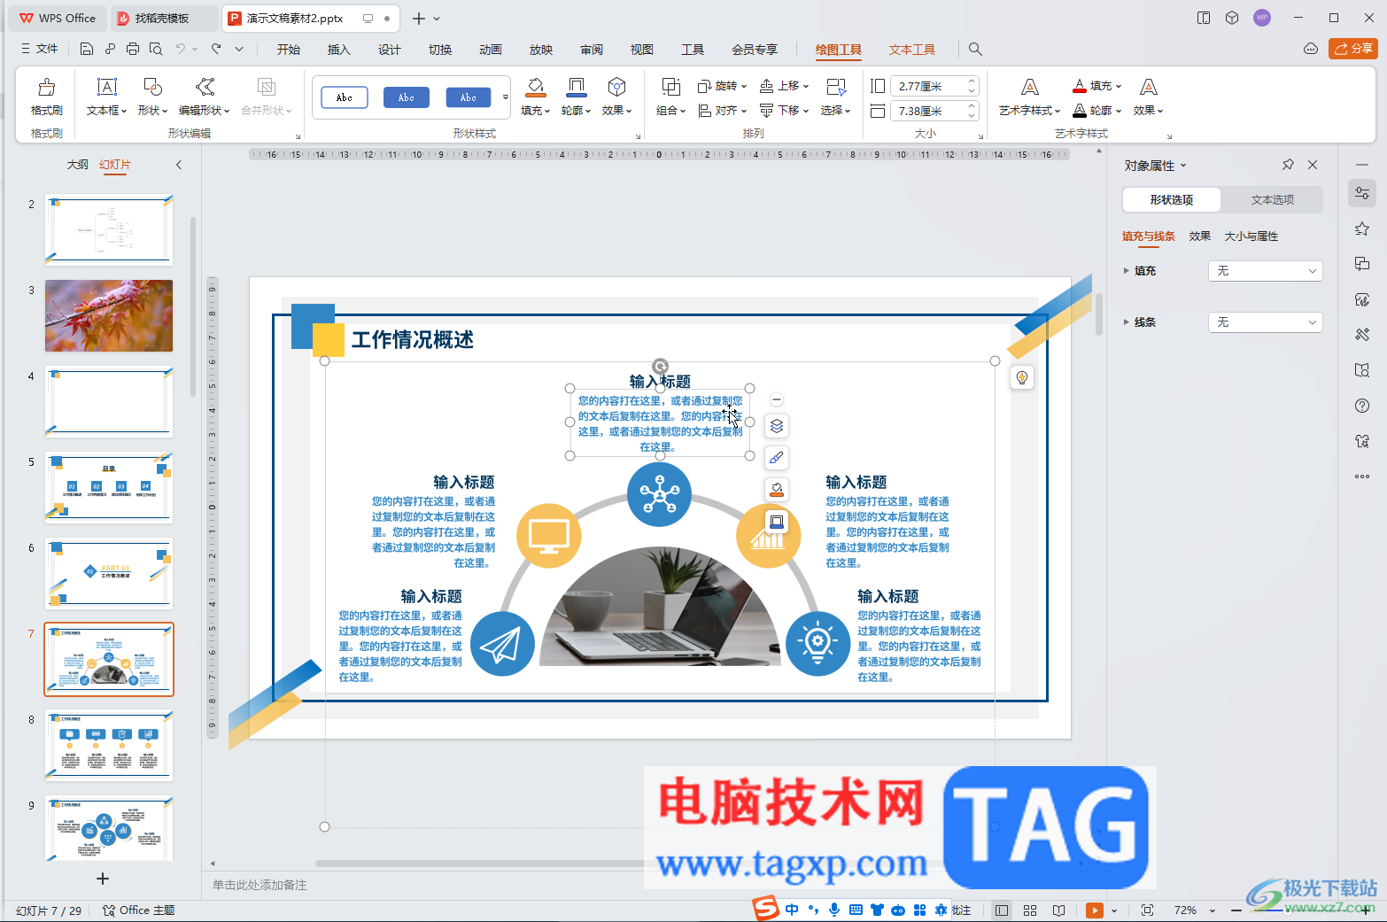Click the shape Fill (填充) bucket icon
Image resolution: width=1387 pixels, height=922 pixels.
tap(535, 87)
